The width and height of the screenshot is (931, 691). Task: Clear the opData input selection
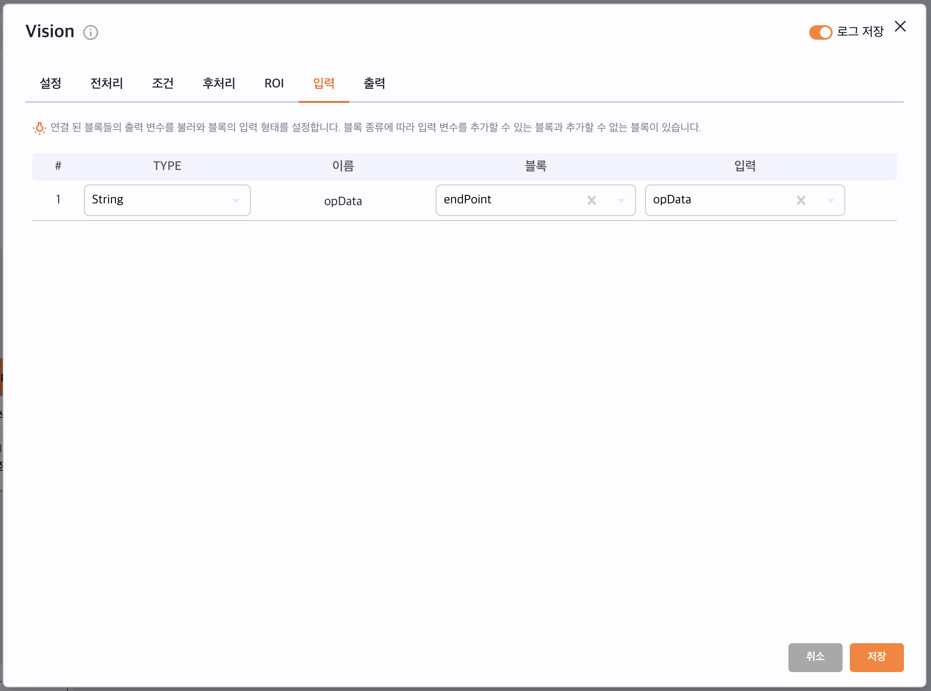click(x=801, y=200)
